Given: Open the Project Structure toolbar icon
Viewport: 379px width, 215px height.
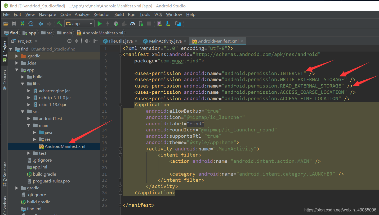Looking at the screenshot, I should click(178, 24).
